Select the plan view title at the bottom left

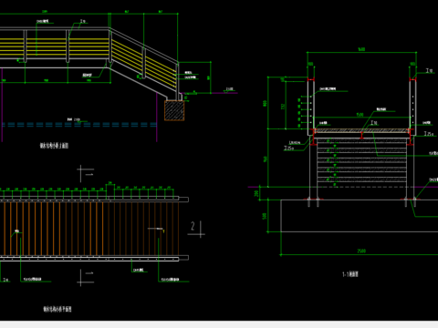click(57, 309)
